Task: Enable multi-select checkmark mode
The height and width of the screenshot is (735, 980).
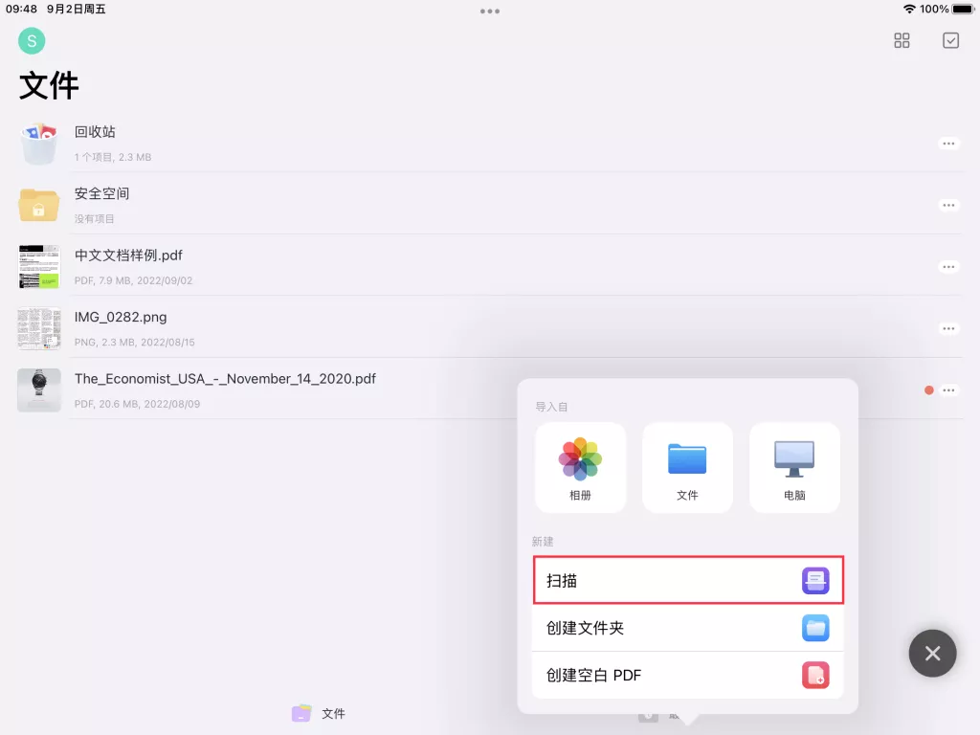Action: pos(950,40)
